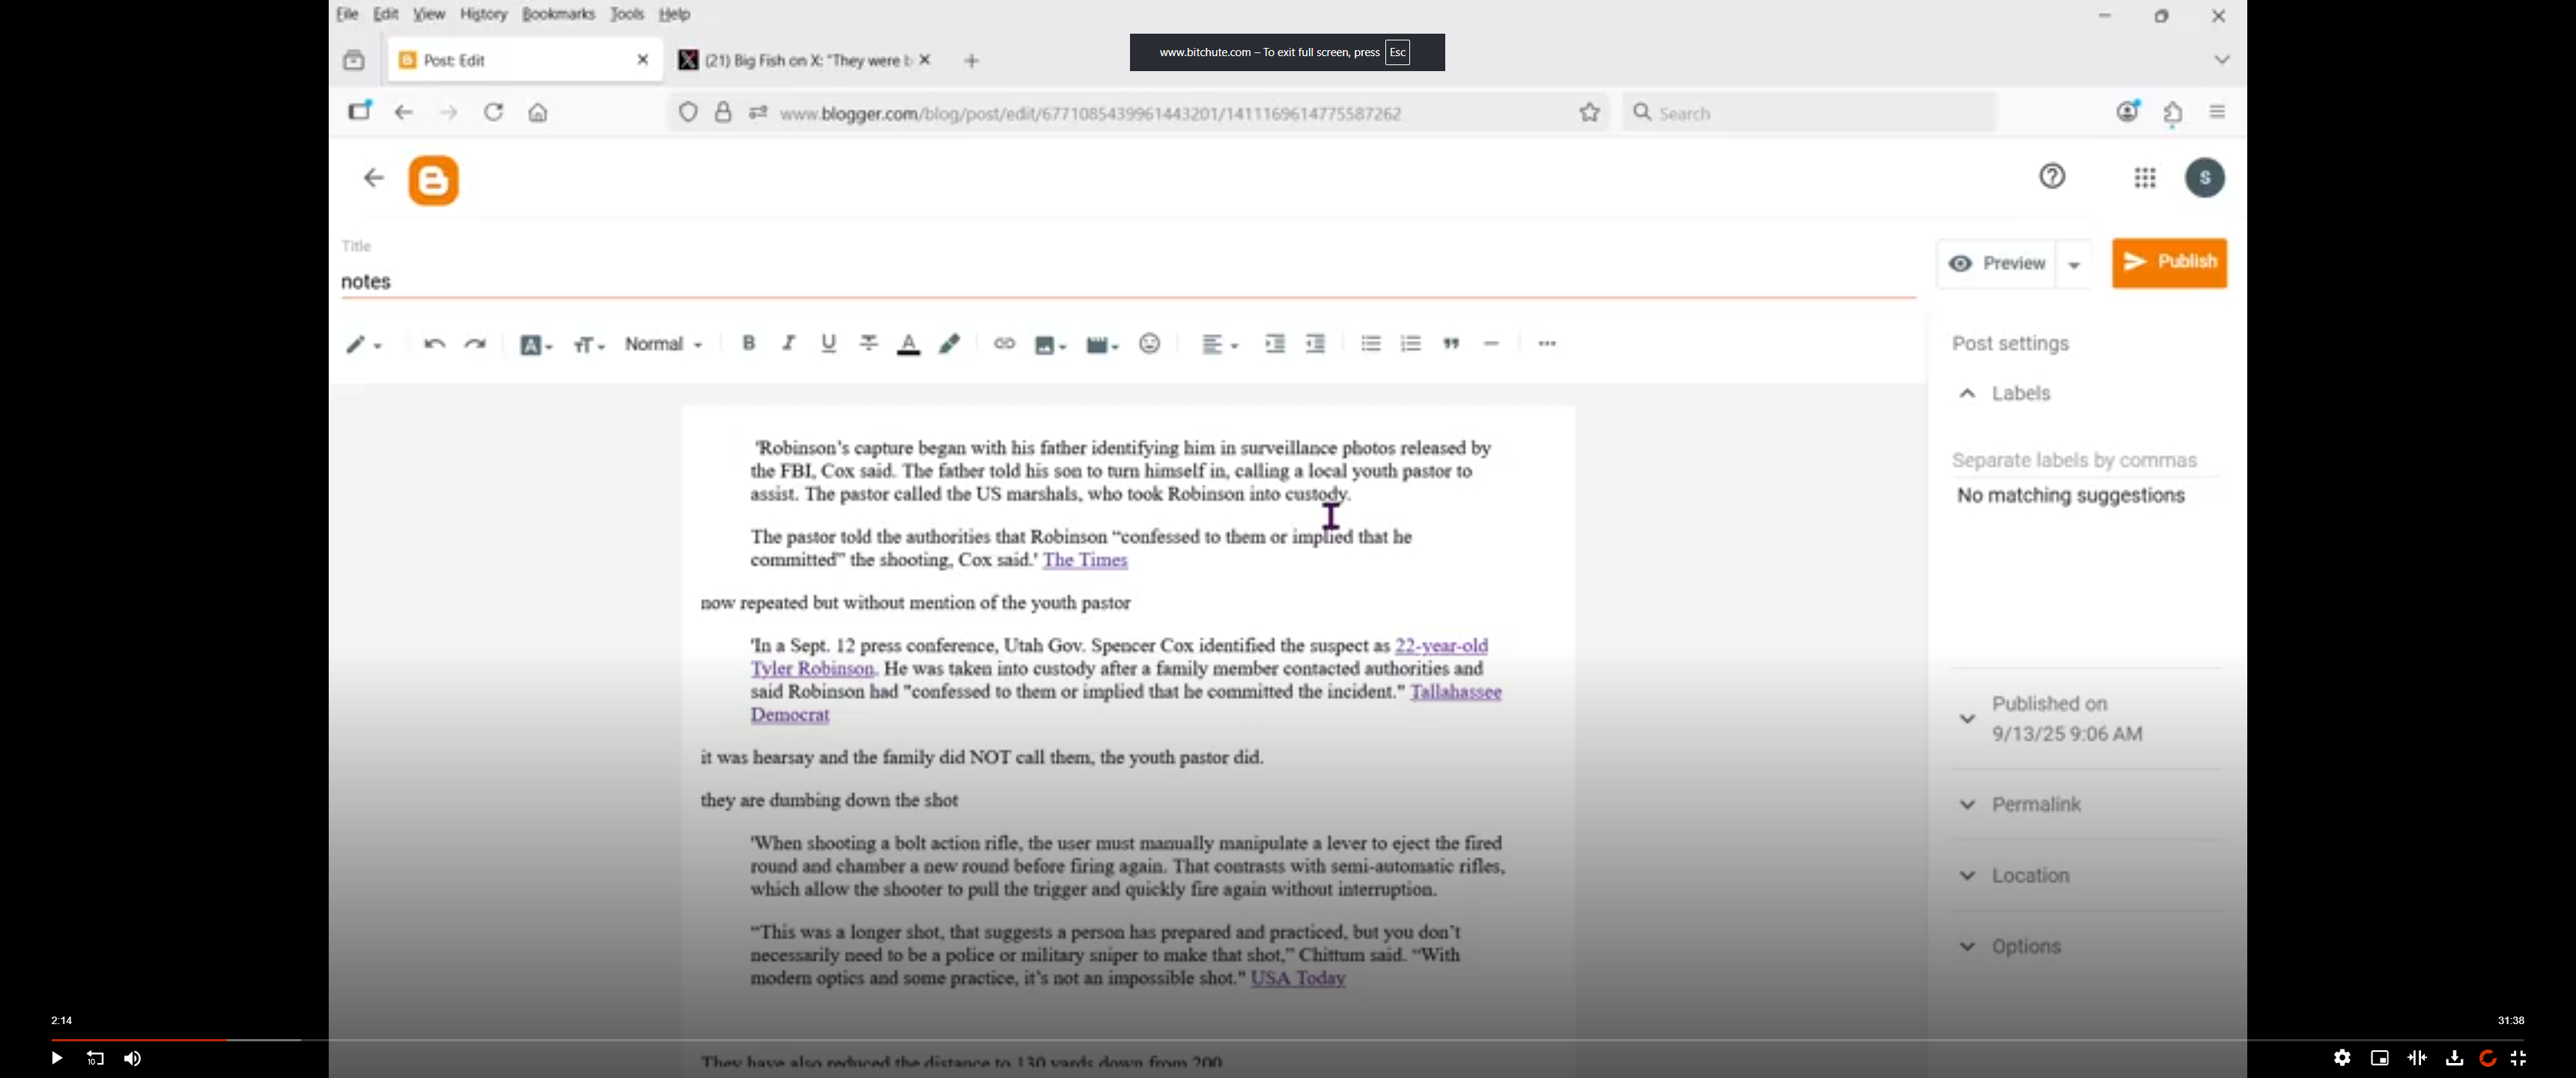Click the browser Search box
The height and width of the screenshot is (1078, 2576).
[1810, 113]
